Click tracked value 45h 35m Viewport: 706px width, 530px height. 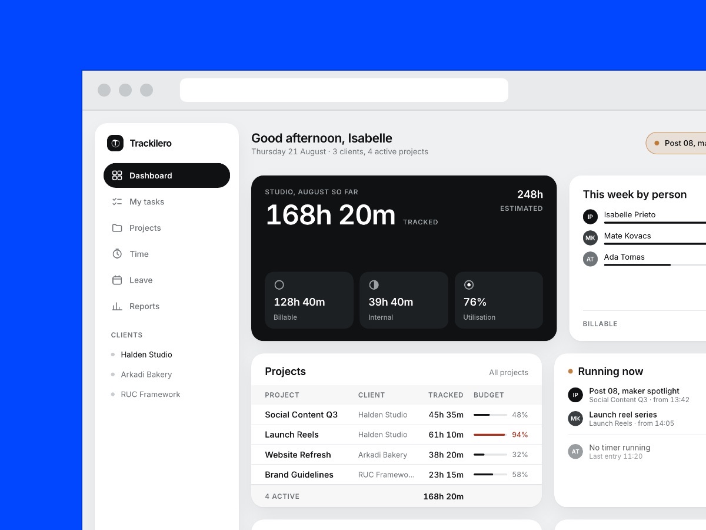(446, 415)
